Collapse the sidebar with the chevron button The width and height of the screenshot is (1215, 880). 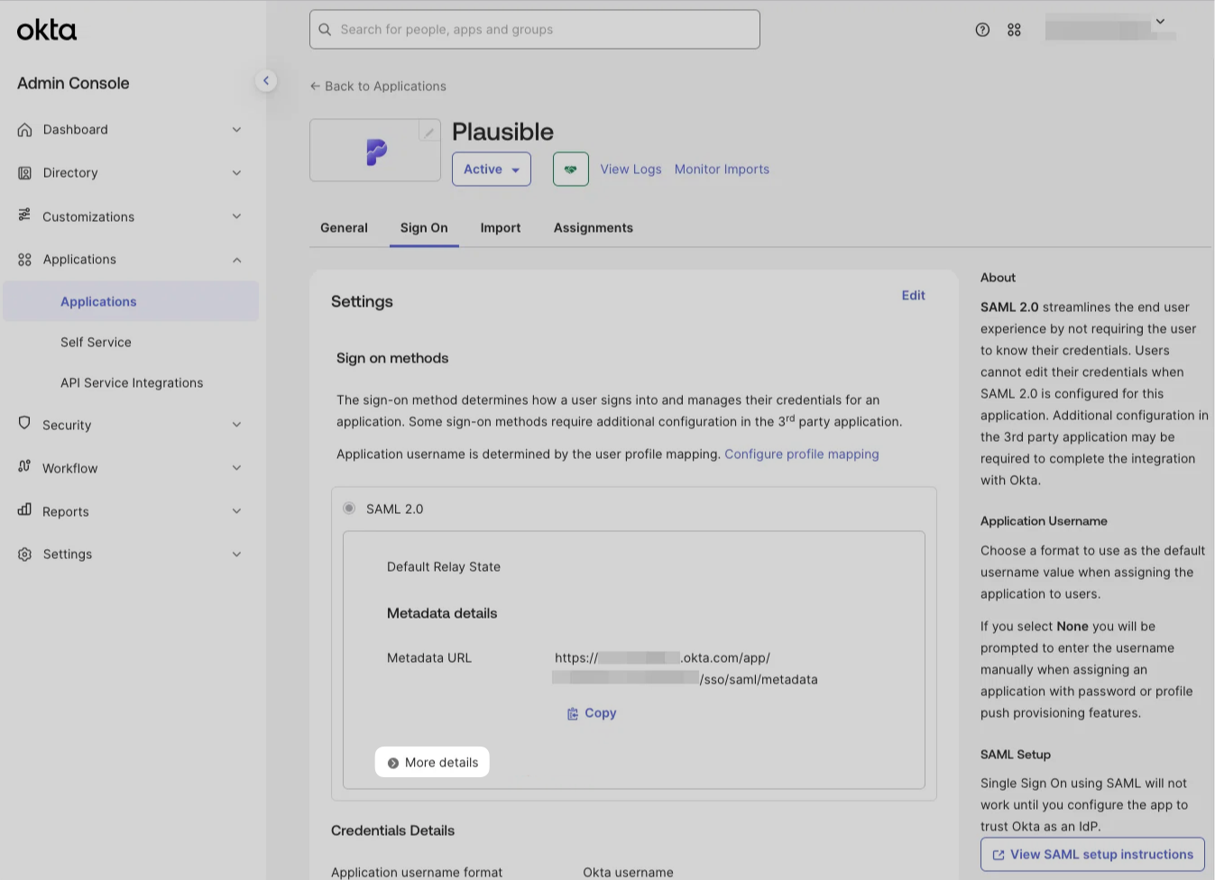[x=266, y=81]
